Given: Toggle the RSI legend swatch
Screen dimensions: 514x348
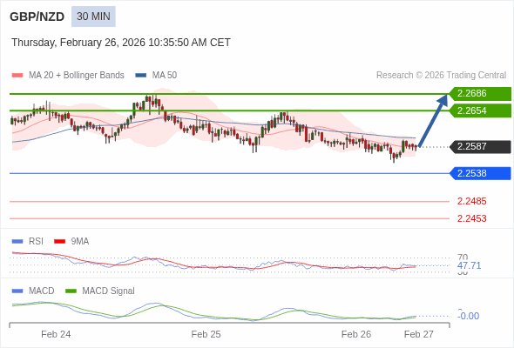Looking at the screenshot, I should [x=17, y=242].
